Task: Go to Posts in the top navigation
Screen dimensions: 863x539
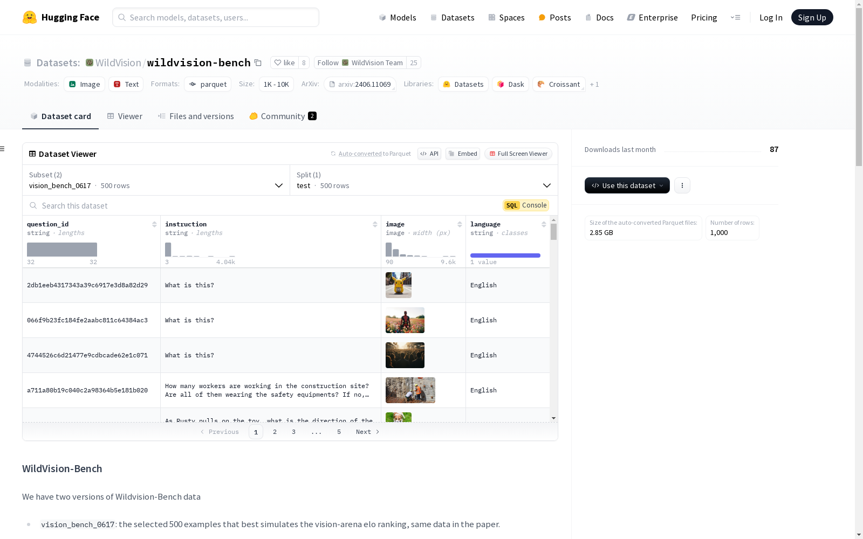Action: (x=554, y=17)
